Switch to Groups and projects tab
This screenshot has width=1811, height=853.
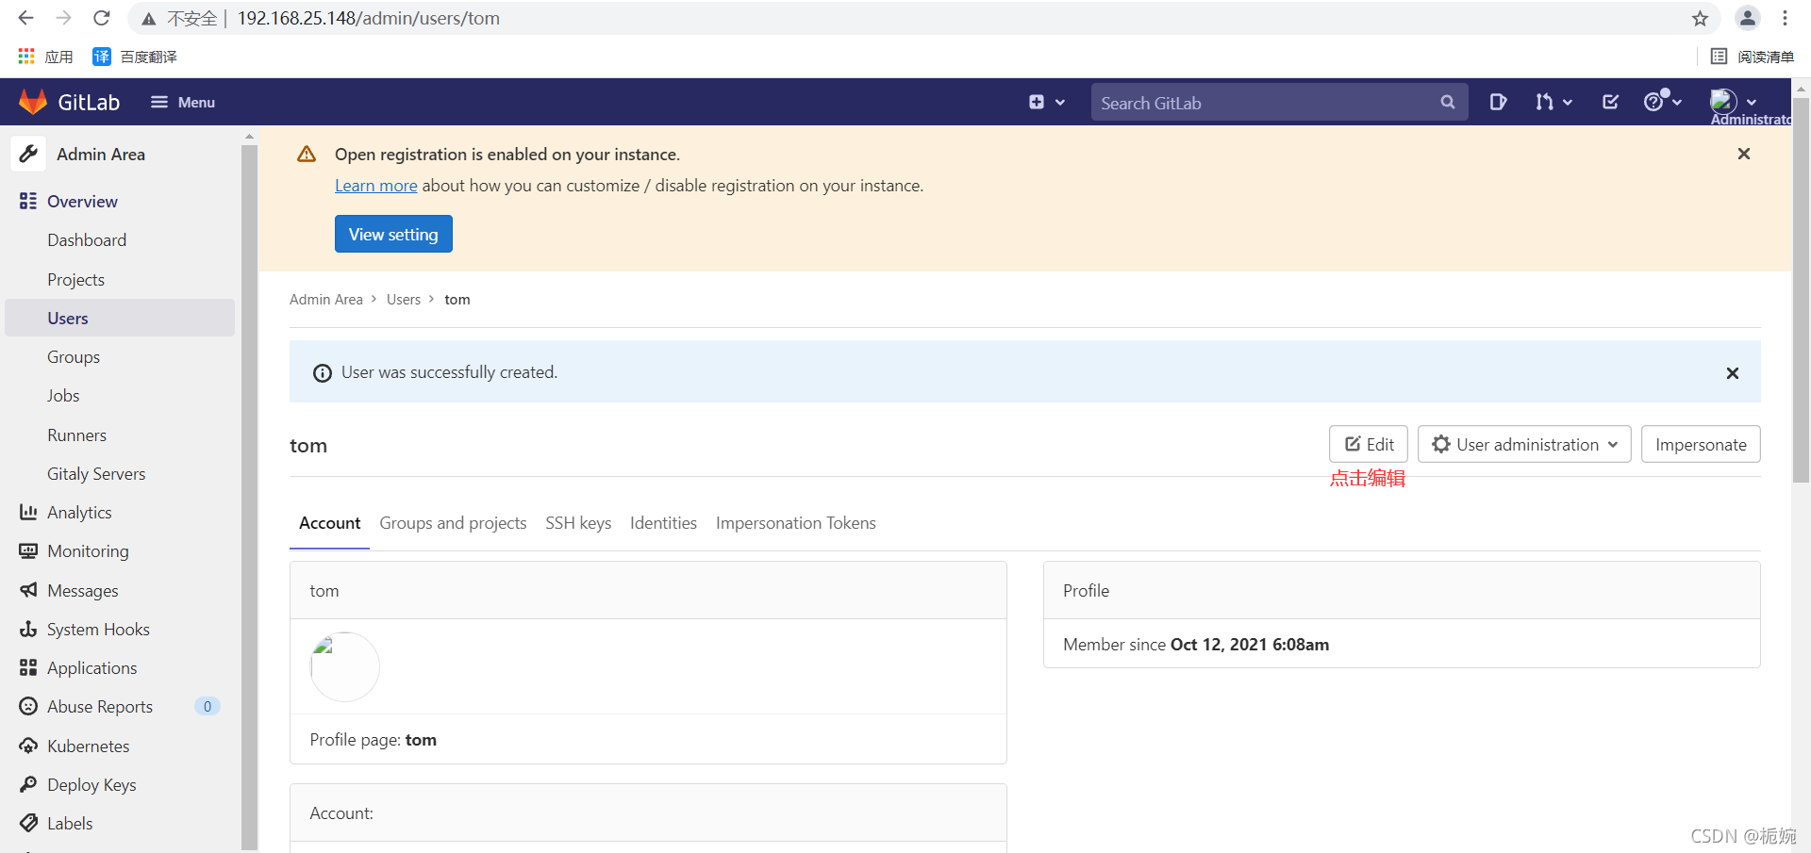453,523
